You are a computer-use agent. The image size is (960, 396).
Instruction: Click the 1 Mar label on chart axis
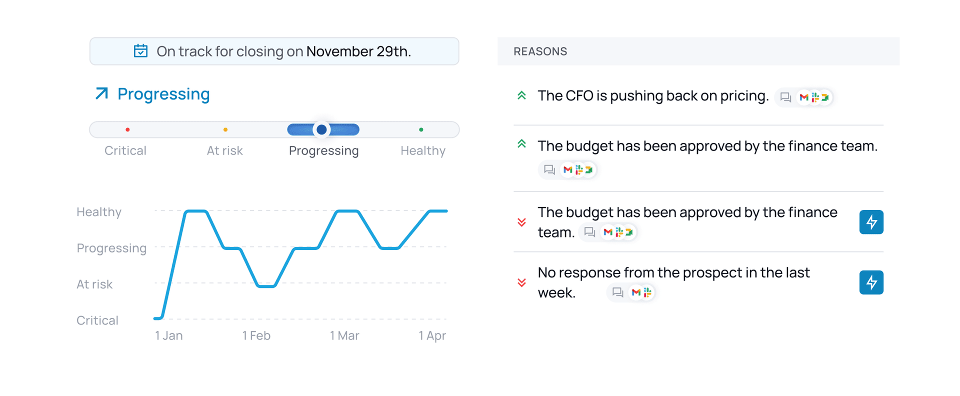[344, 335]
